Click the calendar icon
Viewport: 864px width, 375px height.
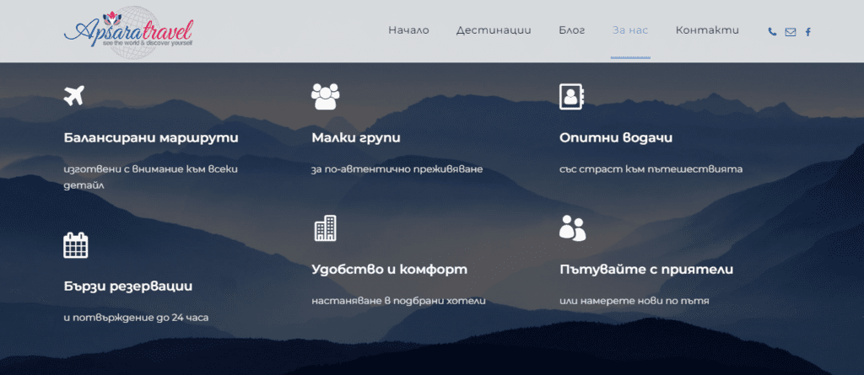coord(76,244)
